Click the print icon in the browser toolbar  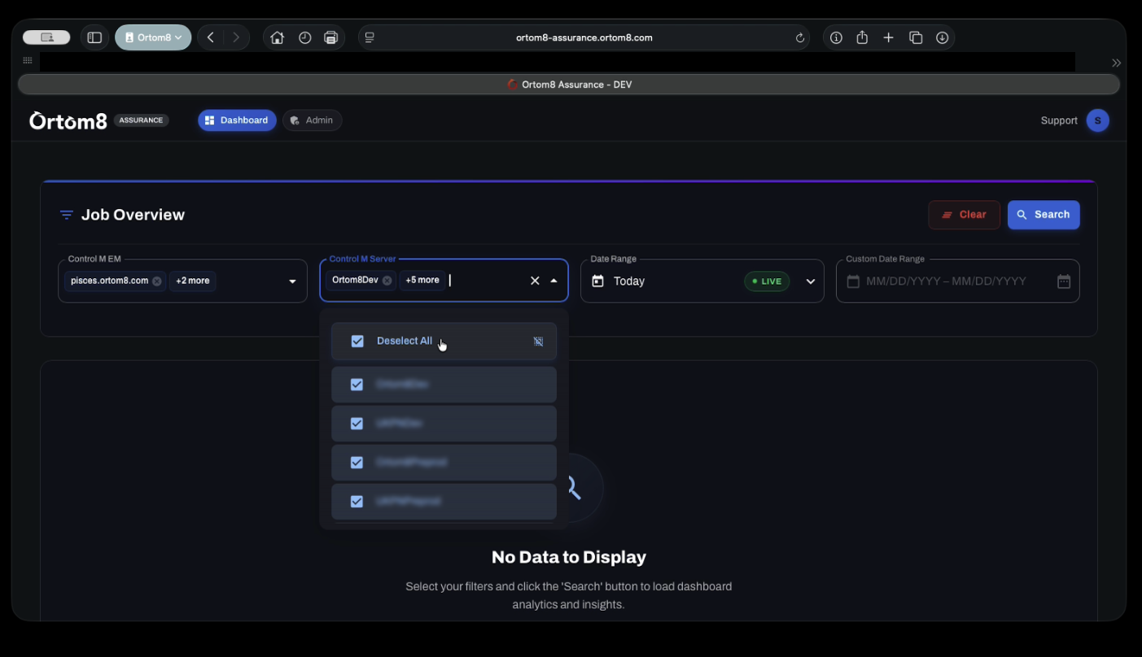click(x=330, y=37)
